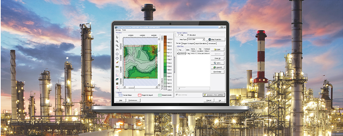Switch to the Import Elevations tab
Screen dimensions: 343x136
(x=201, y=44)
